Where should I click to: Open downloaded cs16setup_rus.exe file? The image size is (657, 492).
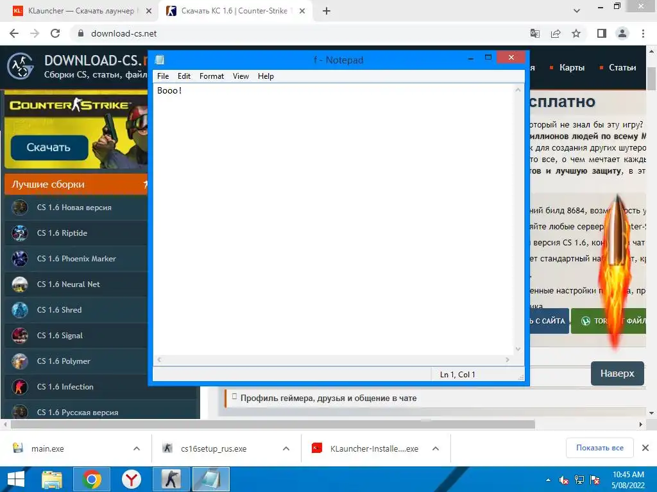pos(213,448)
